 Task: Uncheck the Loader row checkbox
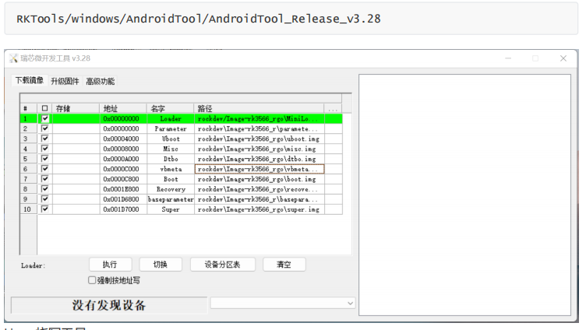pos(44,118)
